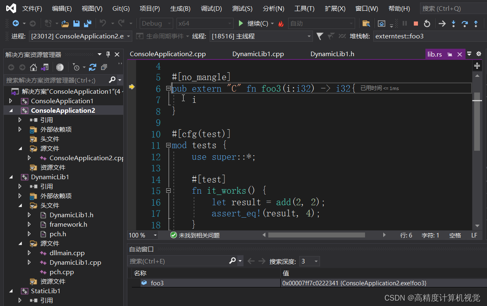Image resolution: width=487 pixels, height=306 pixels.
Task: Click the editor settings gear icon
Action: [x=479, y=54]
